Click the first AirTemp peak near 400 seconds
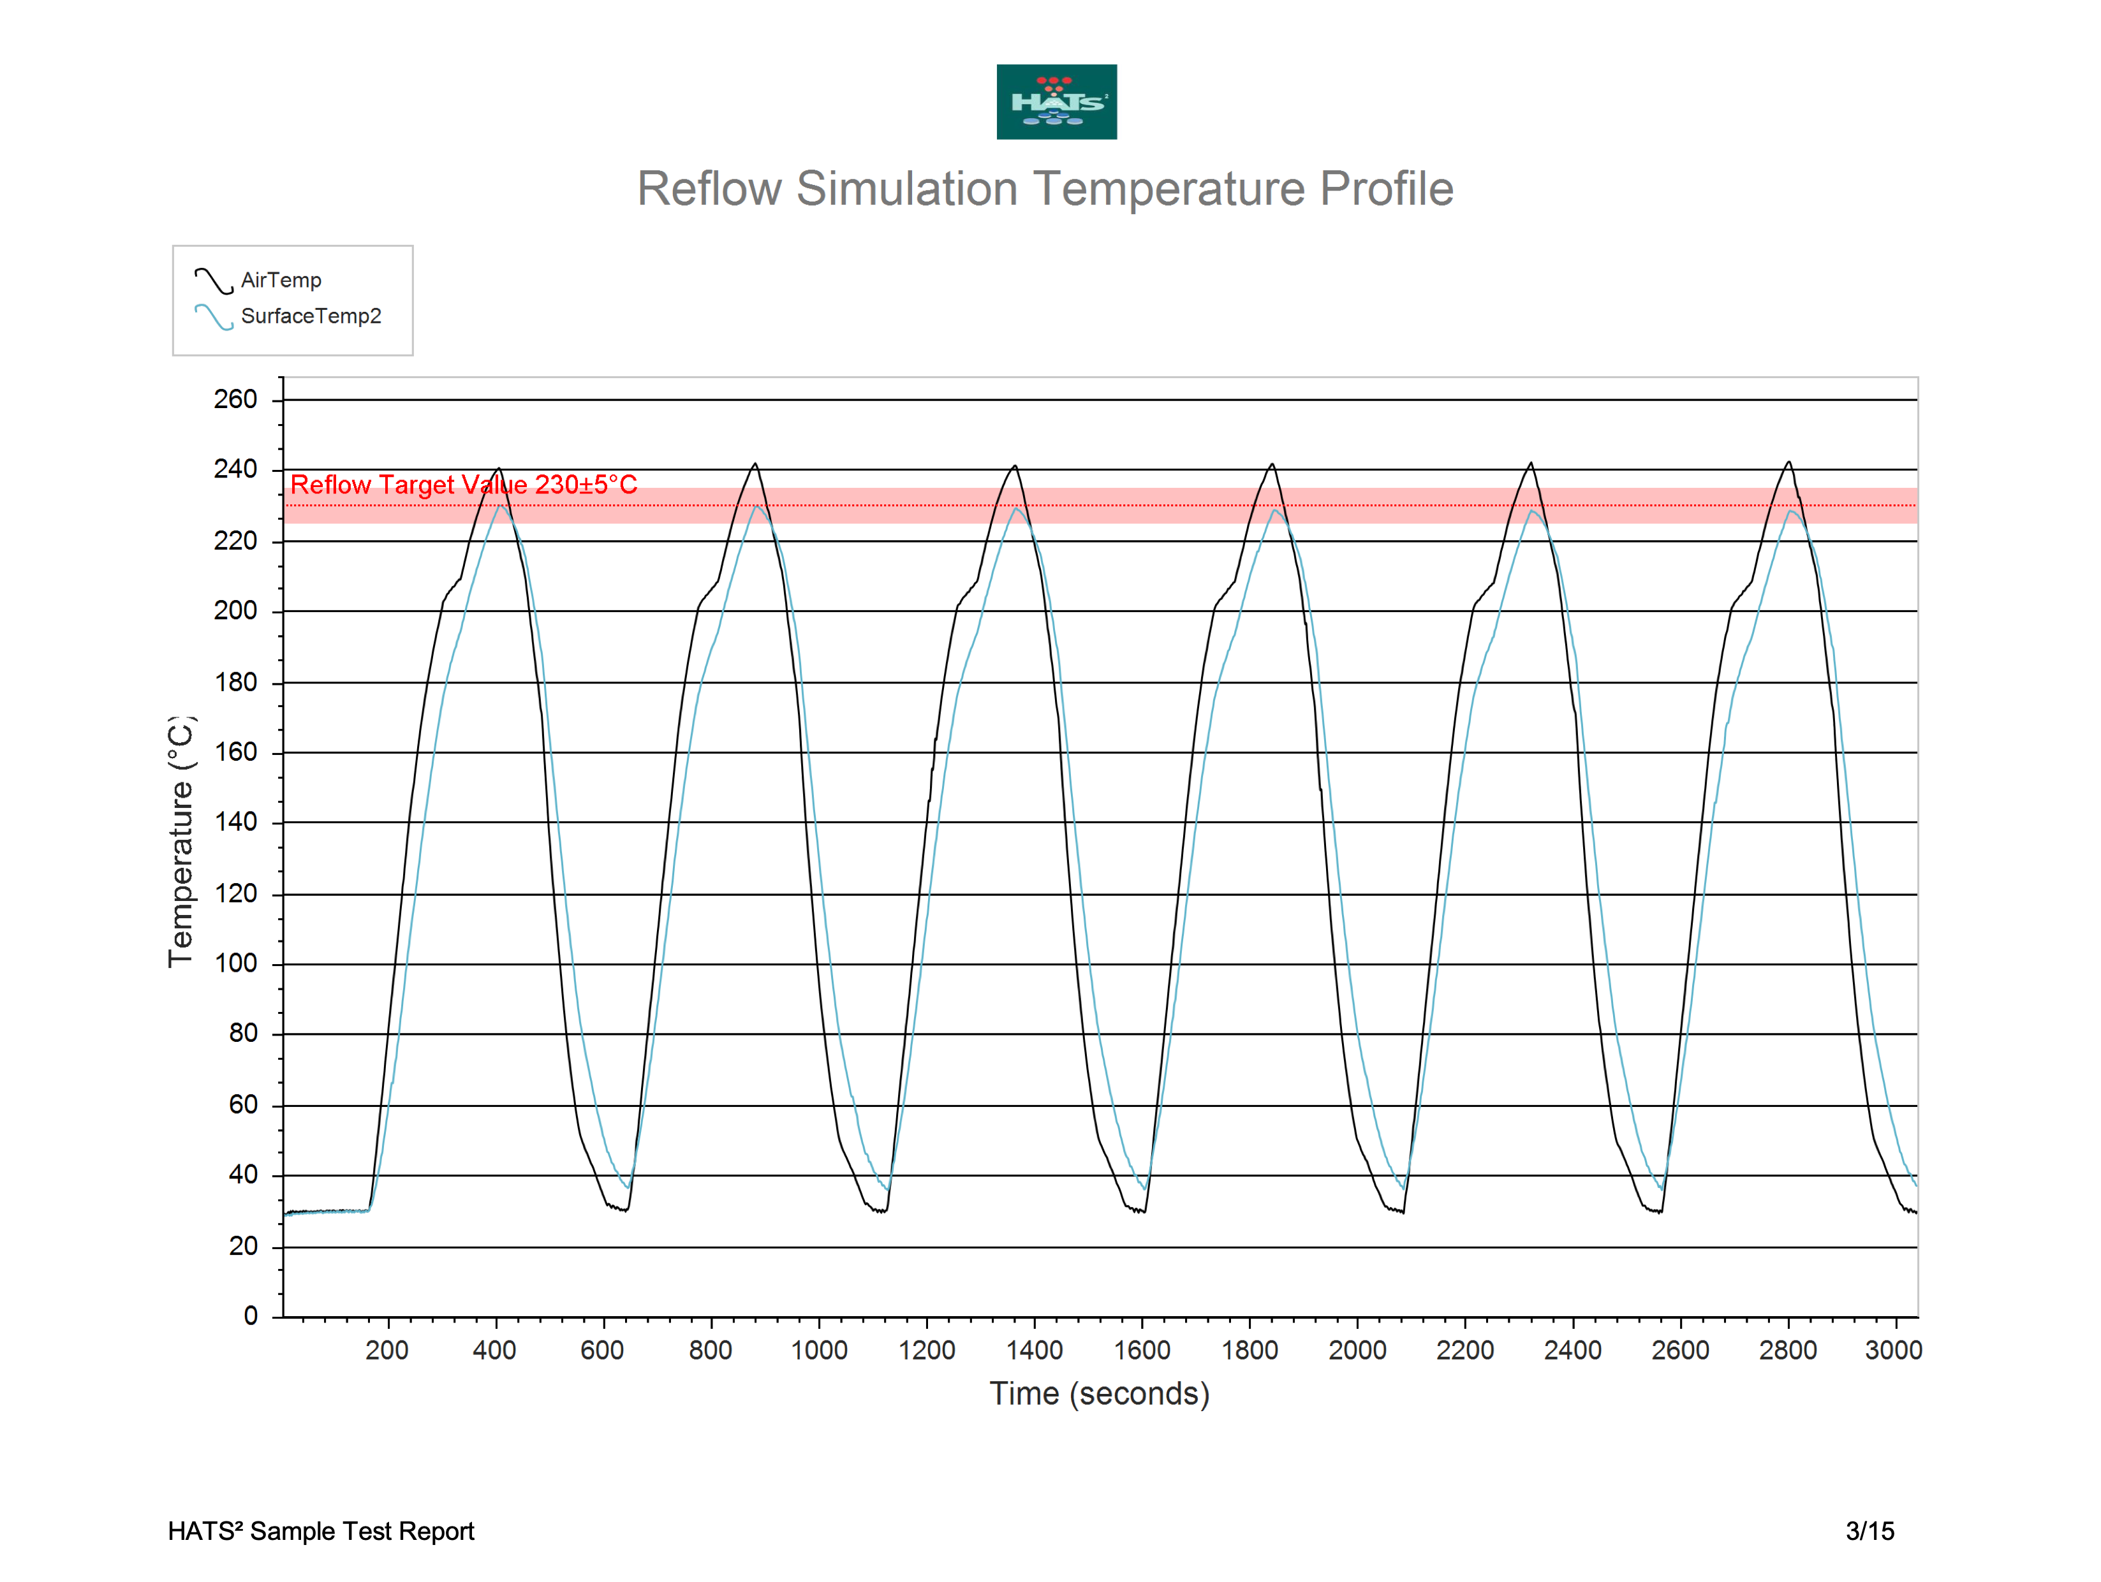Screen dimensions: 2101x1582 499,469
